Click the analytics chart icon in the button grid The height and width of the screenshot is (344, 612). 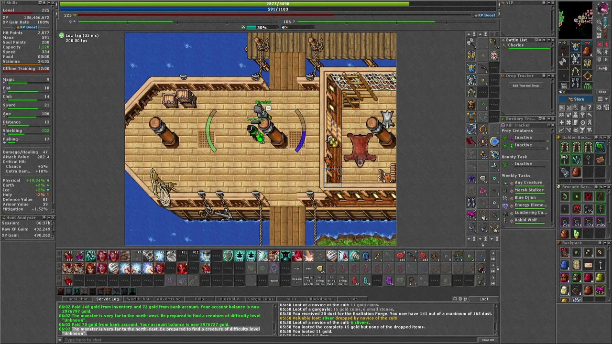(x=561, y=130)
